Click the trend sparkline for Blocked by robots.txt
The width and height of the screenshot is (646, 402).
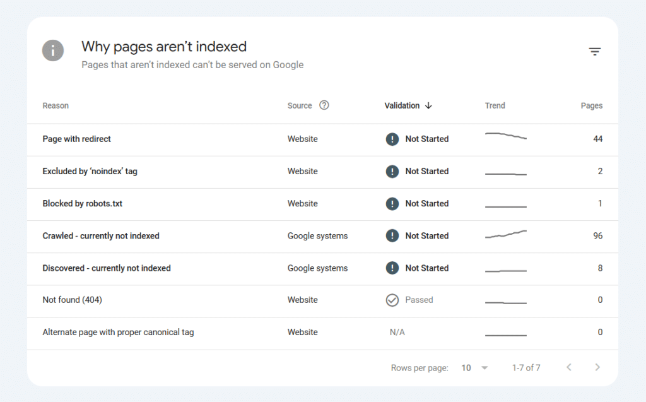tap(506, 206)
